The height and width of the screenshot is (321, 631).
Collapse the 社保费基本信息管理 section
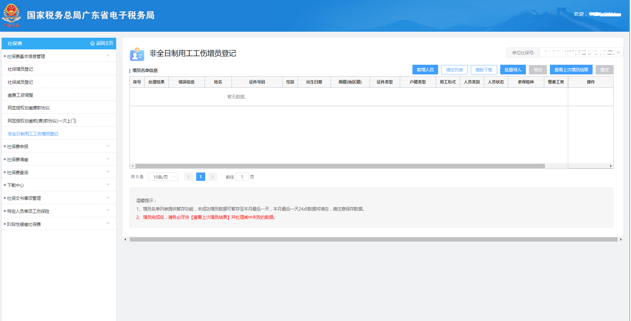(x=108, y=56)
